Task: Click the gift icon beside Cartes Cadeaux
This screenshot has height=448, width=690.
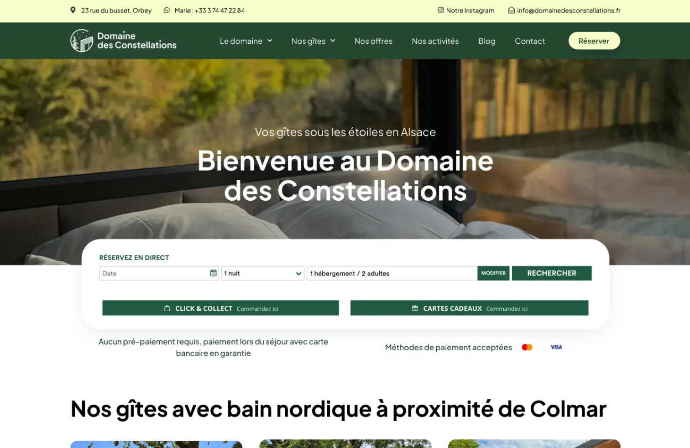Action: (x=415, y=308)
